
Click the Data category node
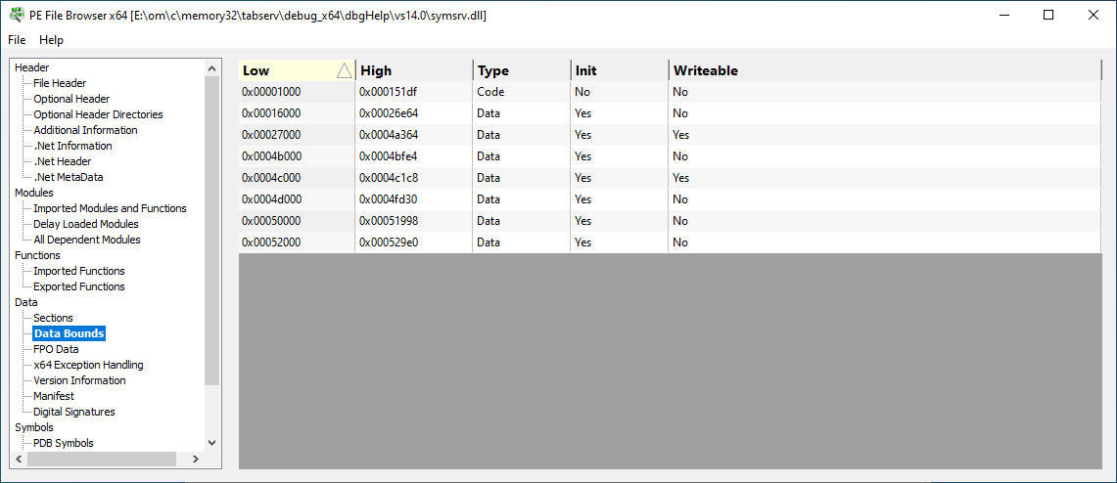point(26,302)
